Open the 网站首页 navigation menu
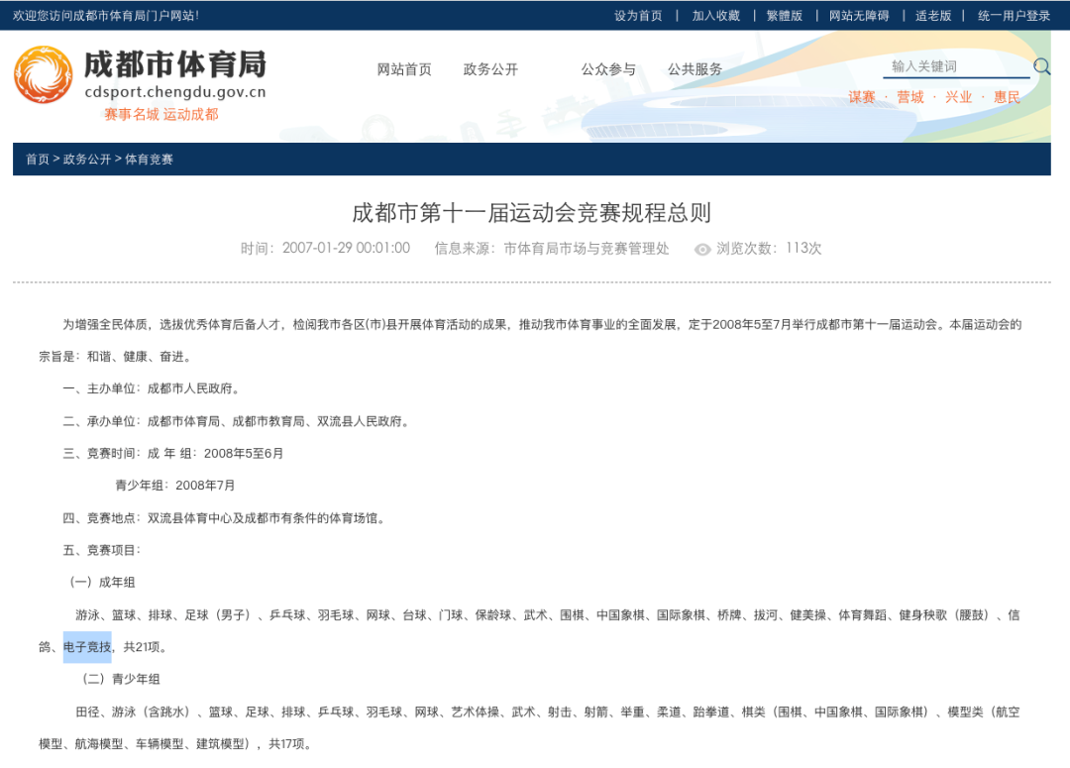 pyautogui.click(x=404, y=69)
